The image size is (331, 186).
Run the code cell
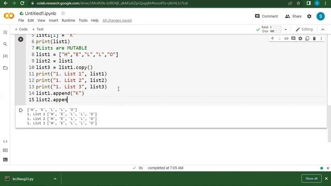pos(21,39)
